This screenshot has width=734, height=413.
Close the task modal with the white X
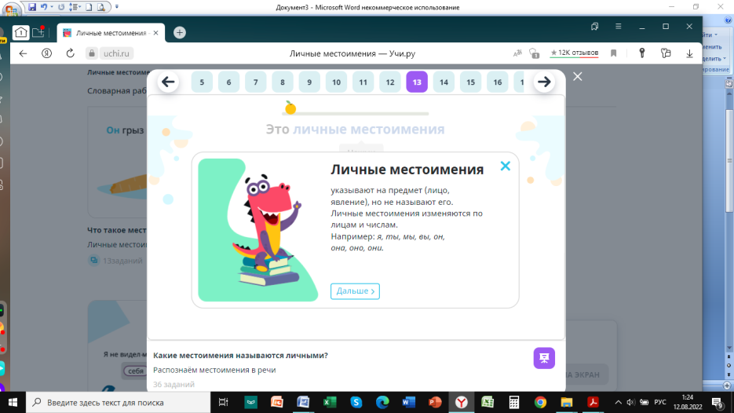coord(578,76)
